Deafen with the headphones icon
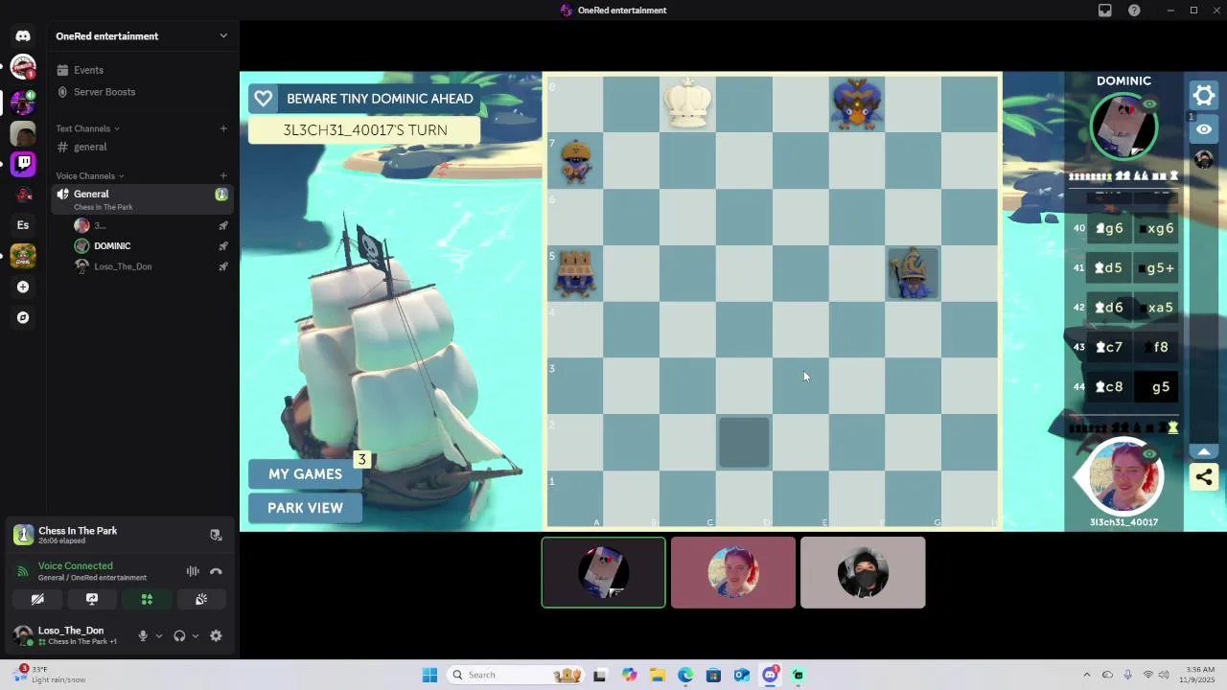Screen dimensions: 1227x690 [179, 635]
